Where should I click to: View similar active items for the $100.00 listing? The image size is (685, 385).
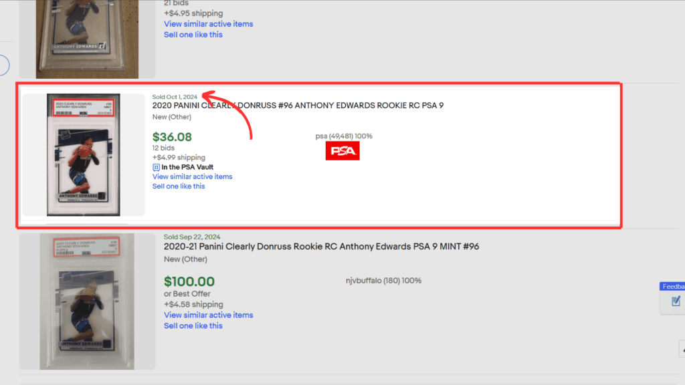209,315
